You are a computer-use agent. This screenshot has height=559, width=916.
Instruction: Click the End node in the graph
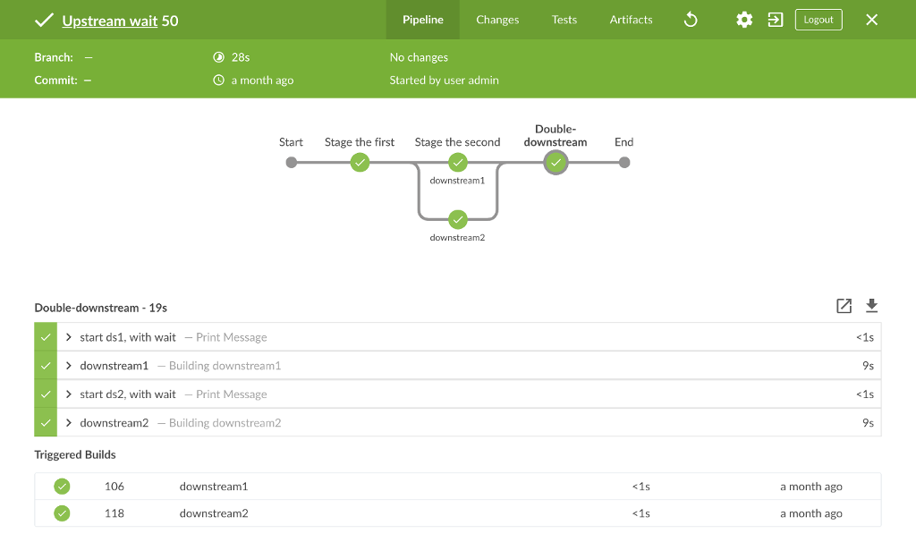click(623, 163)
